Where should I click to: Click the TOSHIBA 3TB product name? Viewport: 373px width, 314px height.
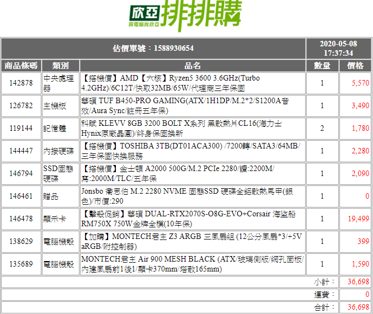(x=191, y=151)
